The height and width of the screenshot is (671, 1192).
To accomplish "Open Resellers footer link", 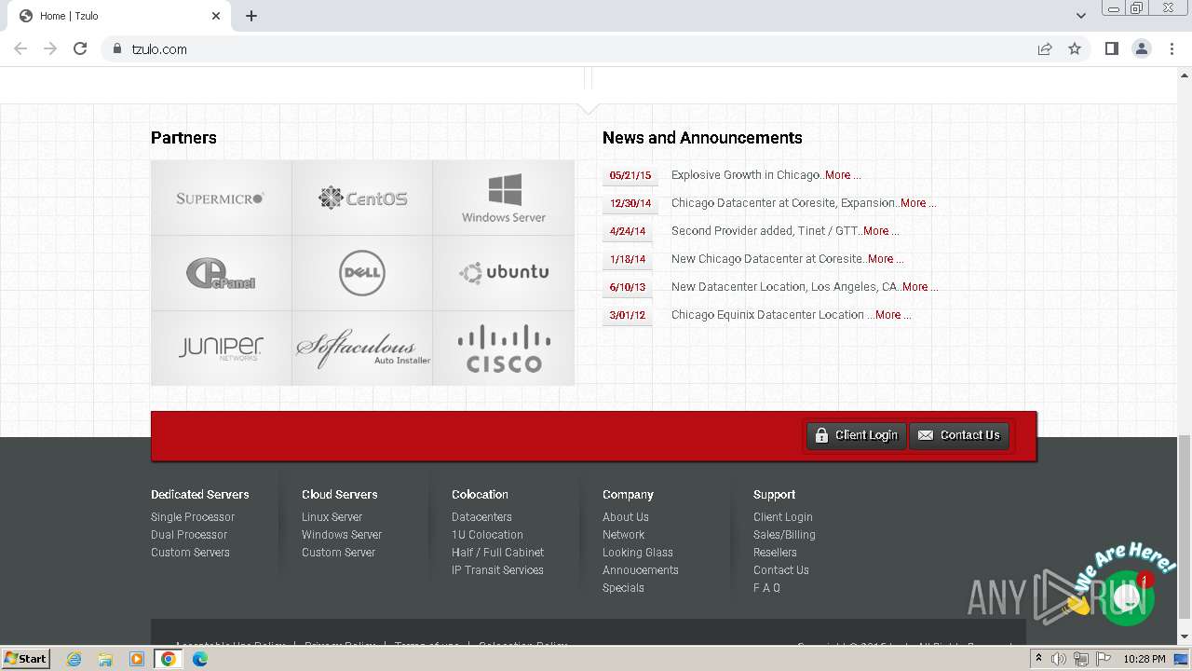I will pyautogui.click(x=775, y=553).
